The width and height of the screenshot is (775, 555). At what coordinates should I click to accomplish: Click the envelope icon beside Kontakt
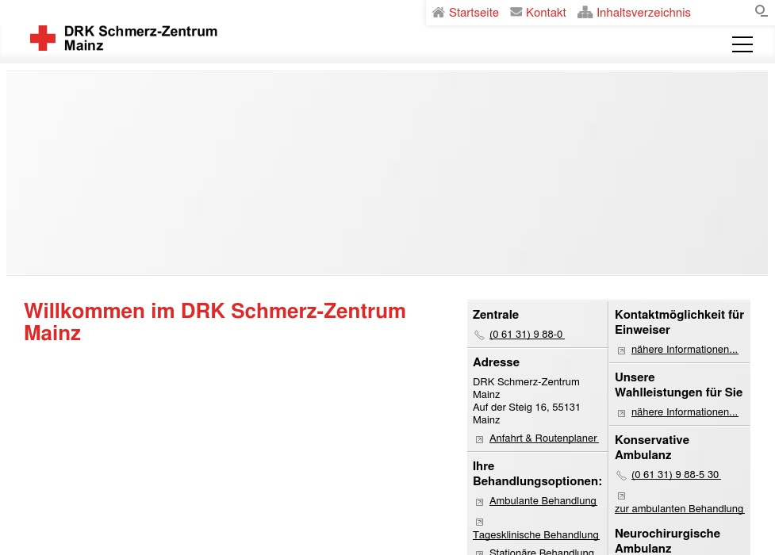[516, 13]
